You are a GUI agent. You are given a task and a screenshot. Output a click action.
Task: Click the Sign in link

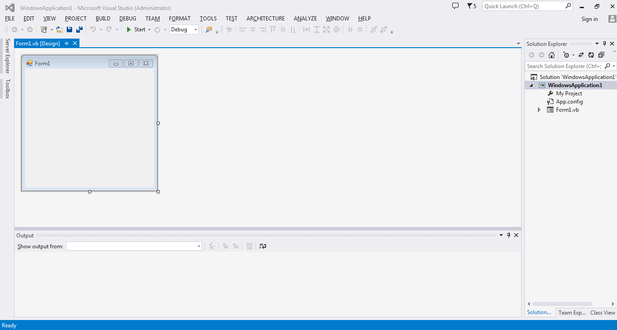coord(590,19)
